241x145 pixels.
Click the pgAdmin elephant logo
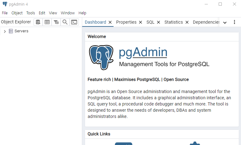pyautogui.click(x=101, y=57)
